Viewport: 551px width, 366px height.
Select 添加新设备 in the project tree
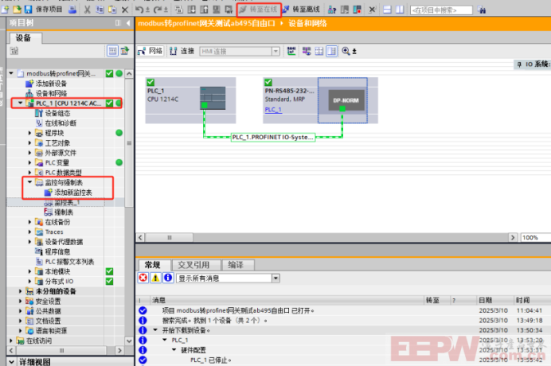click(51, 84)
